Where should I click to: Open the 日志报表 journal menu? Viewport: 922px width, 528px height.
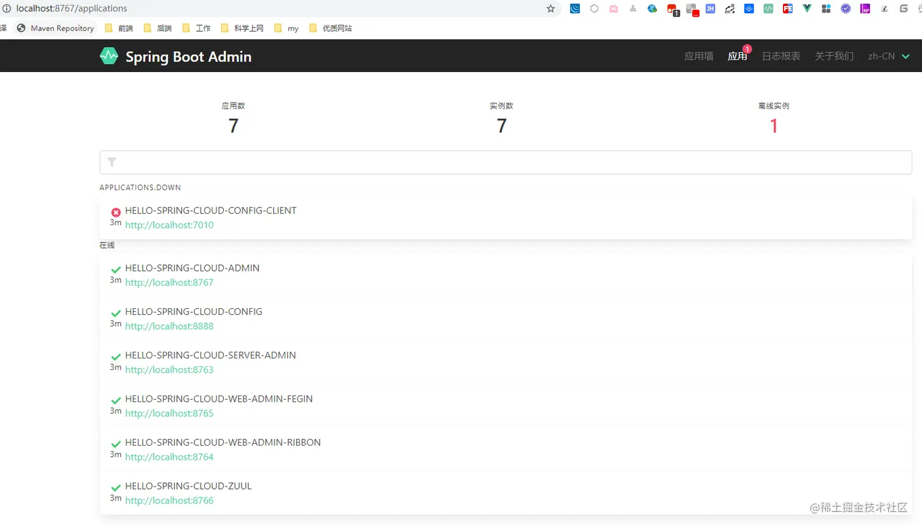click(x=781, y=56)
